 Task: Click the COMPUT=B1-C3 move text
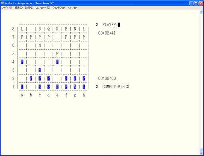[116, 87]
